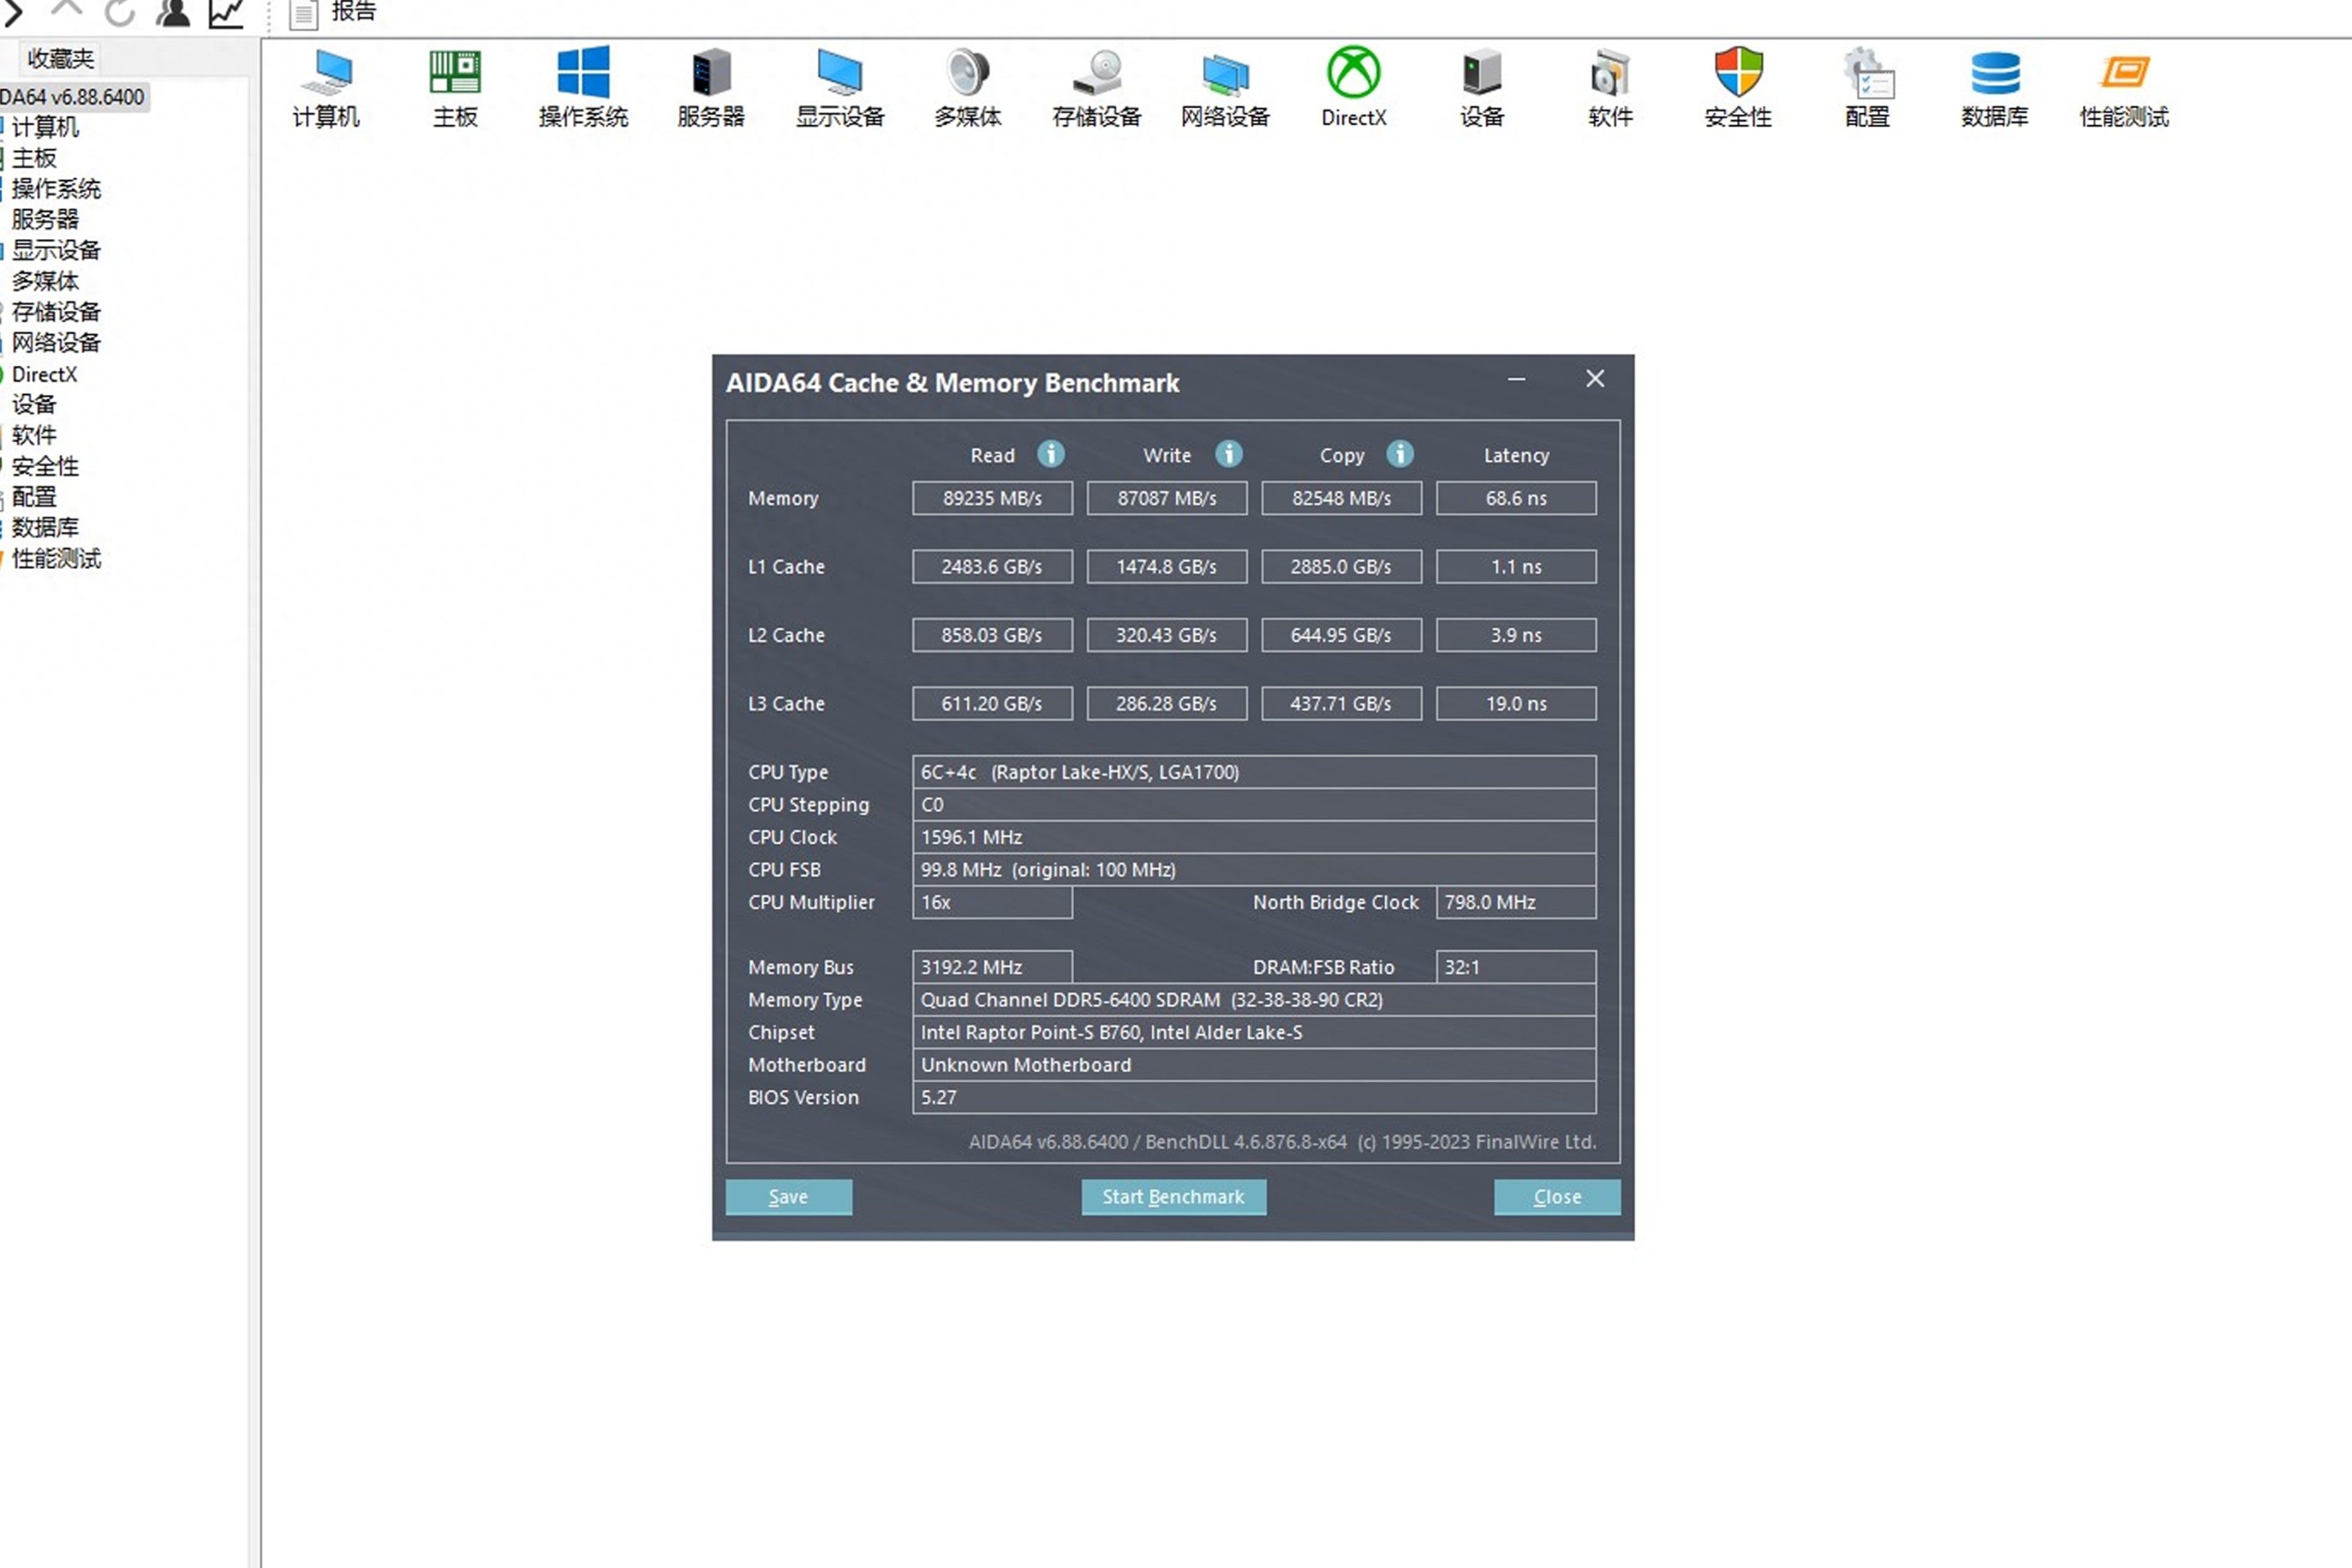Click the Read info icon

(x=1050, y=454)
